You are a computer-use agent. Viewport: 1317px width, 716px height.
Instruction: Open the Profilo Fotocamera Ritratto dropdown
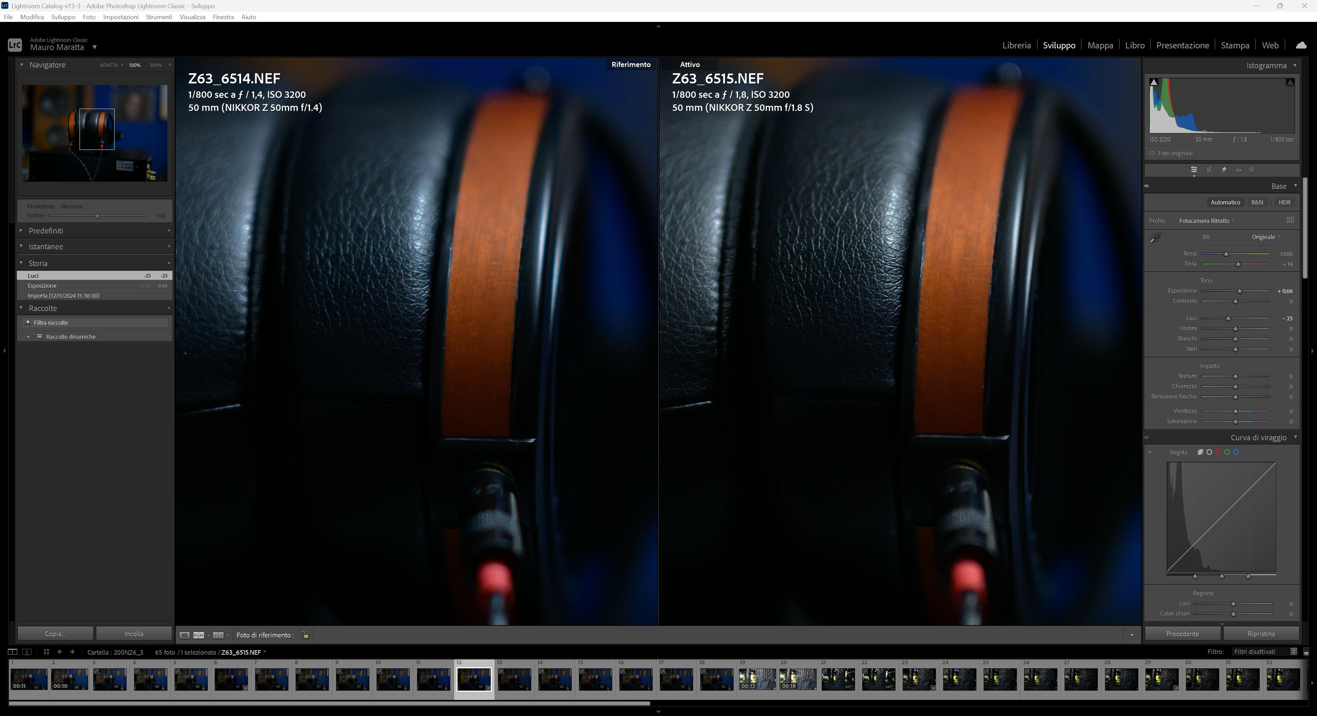(x=1206, y=221)
